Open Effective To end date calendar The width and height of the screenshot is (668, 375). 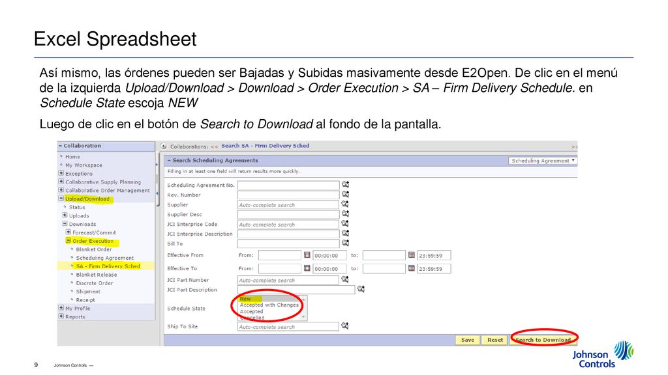[x=411, y=268]
